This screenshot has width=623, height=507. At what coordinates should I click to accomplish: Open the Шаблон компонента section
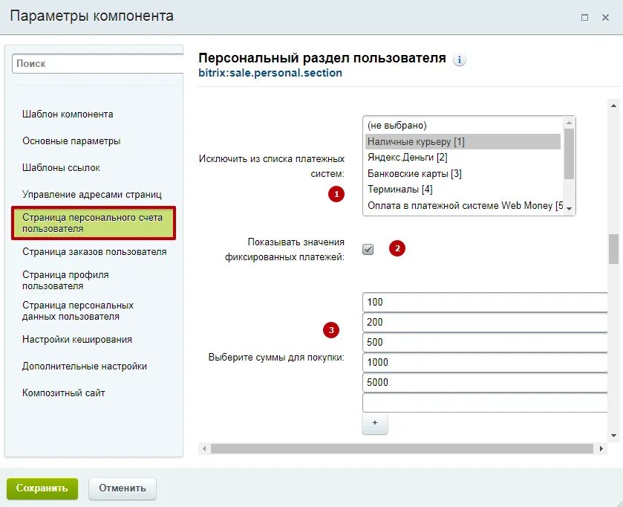68,114
